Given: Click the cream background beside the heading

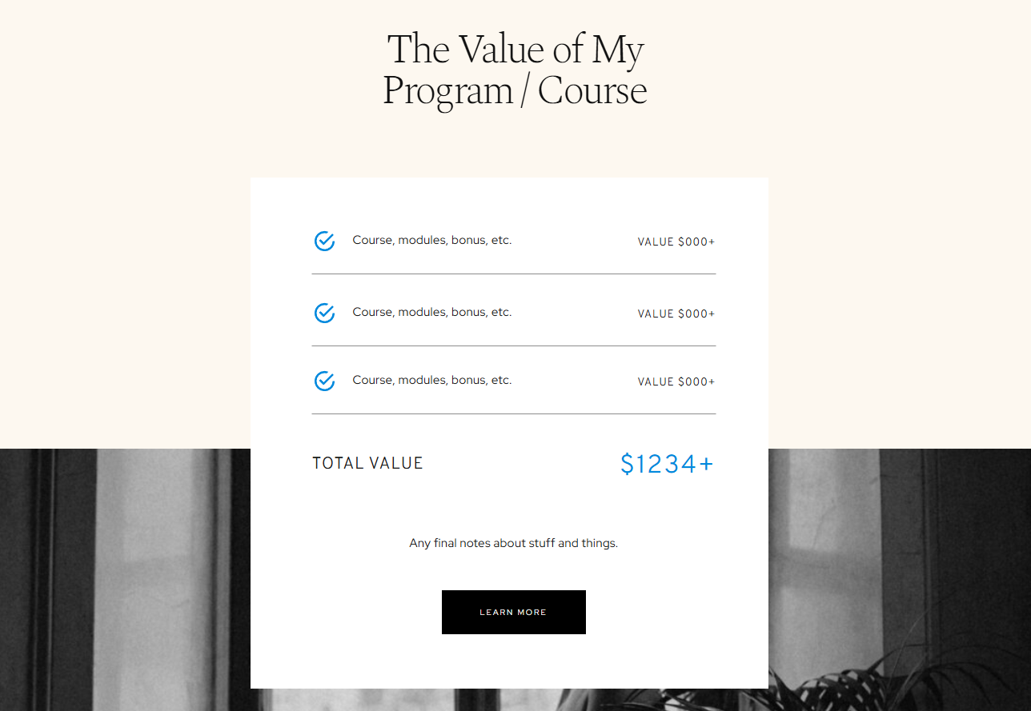Looking at the screenshot, I should (840, 72).
